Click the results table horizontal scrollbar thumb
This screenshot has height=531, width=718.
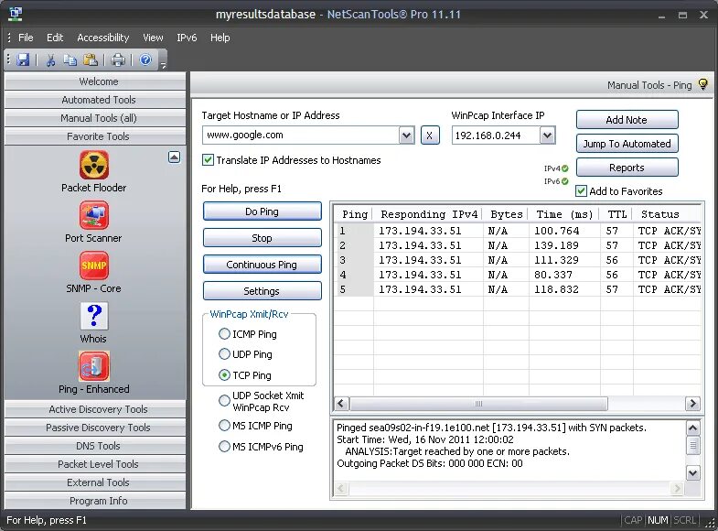(x=478, y=404)
